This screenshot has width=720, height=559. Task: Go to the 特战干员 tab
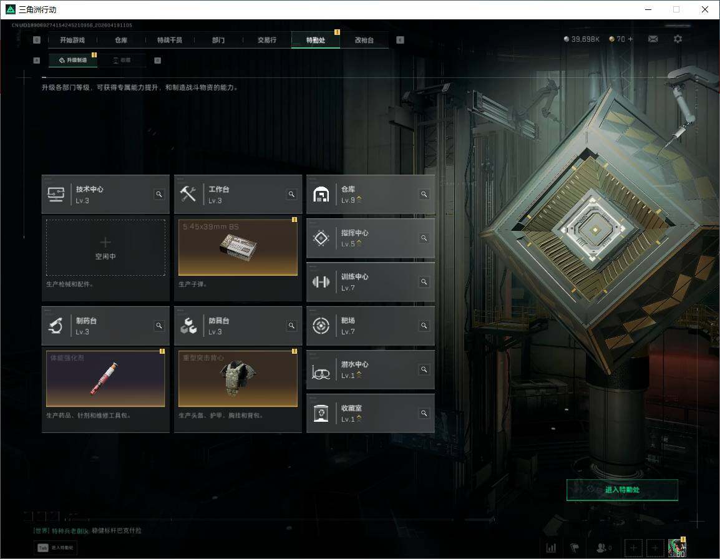tap(170, 40)
